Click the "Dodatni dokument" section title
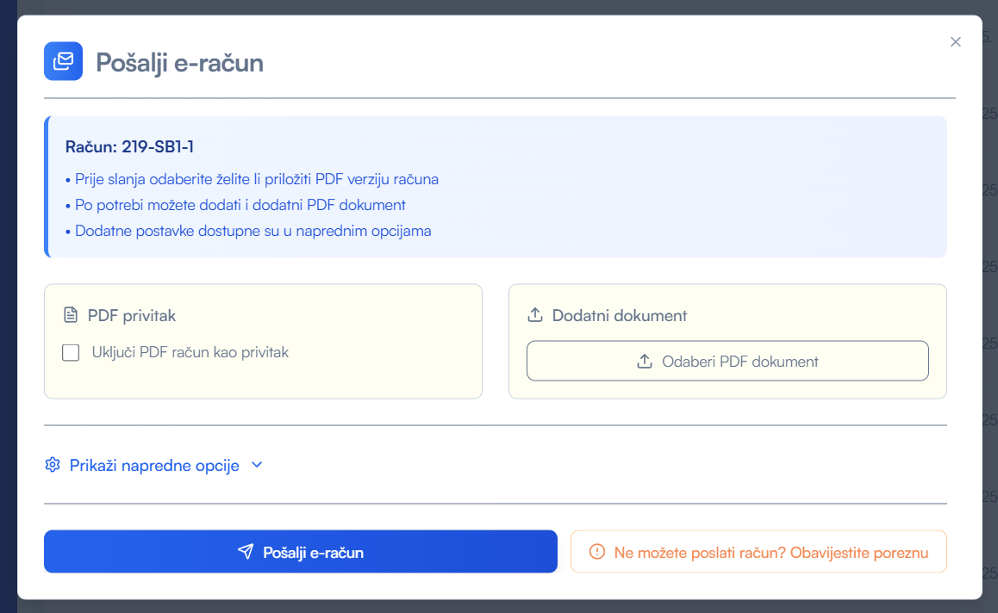Screen dimensions: 998x613 [x=620, y=316]
